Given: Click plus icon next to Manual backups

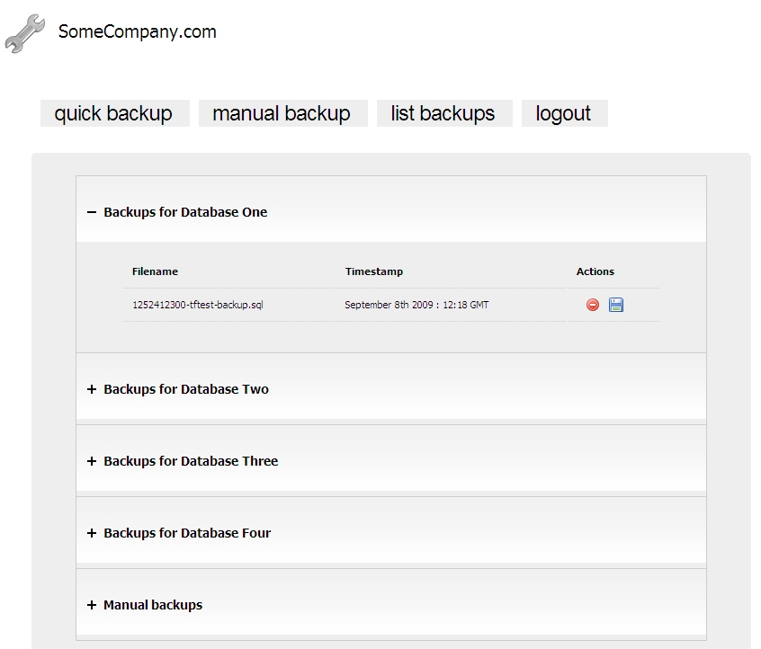Looking at the screenshot, I should [91, 605].
